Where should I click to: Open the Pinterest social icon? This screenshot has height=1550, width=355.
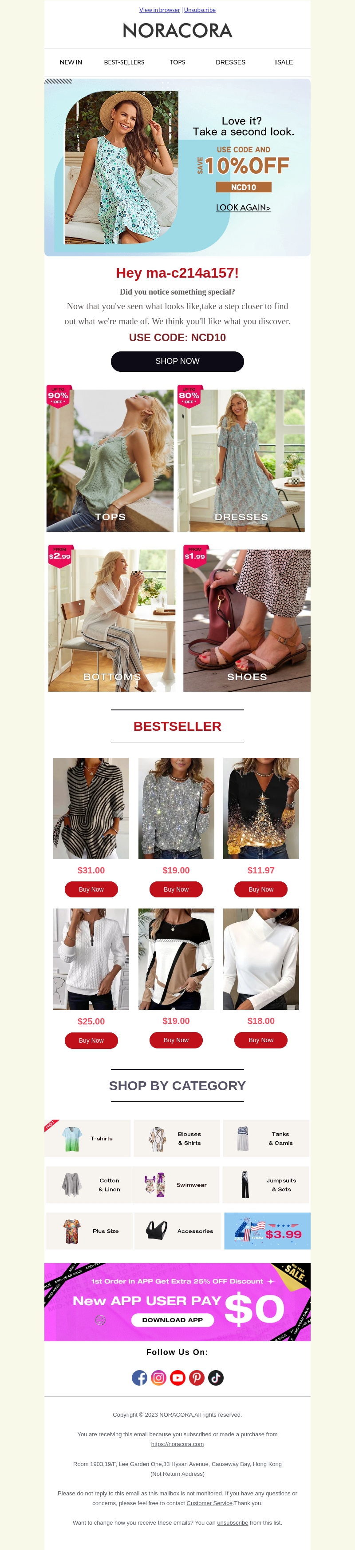coord(197,1377)
